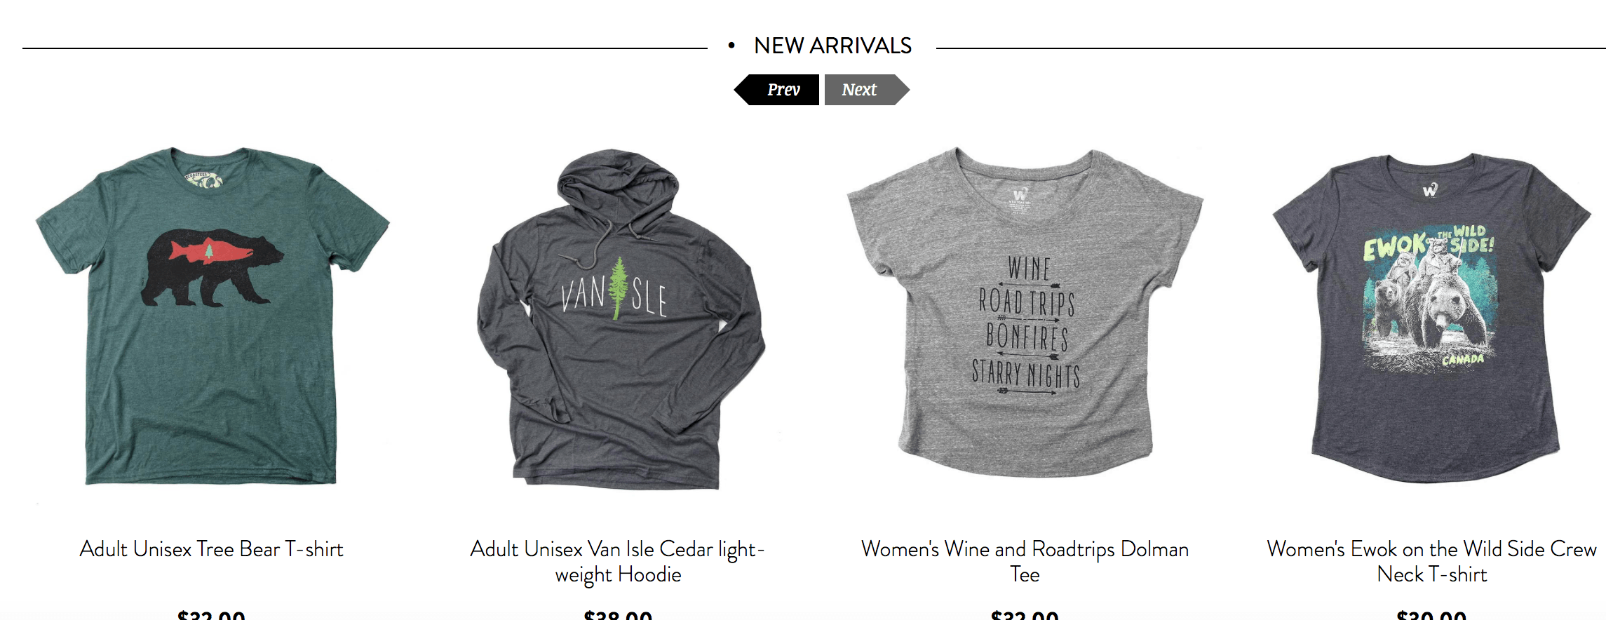Click the white W logo on Ewok shirt collar
Viewport: 1606px width, 620px height.
[x=1431, y=189]
